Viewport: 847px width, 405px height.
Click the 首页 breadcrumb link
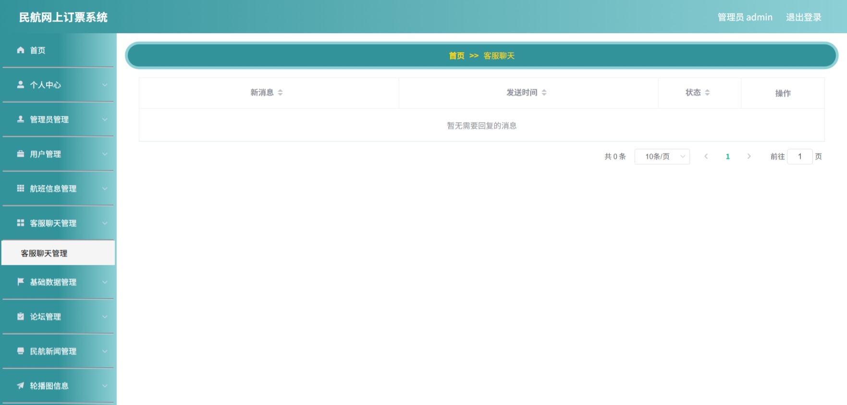tap(457, 56)
